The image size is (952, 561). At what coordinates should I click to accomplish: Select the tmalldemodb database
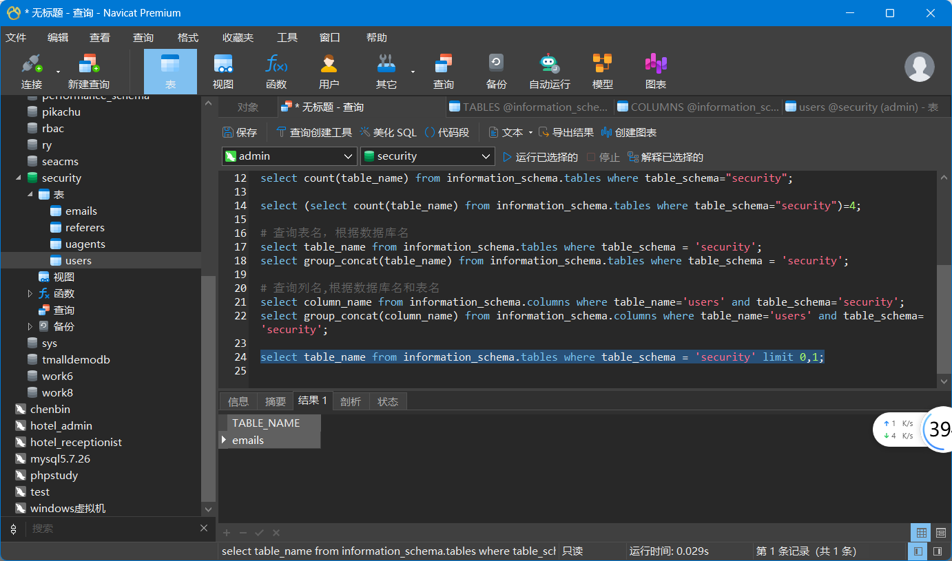76,359
